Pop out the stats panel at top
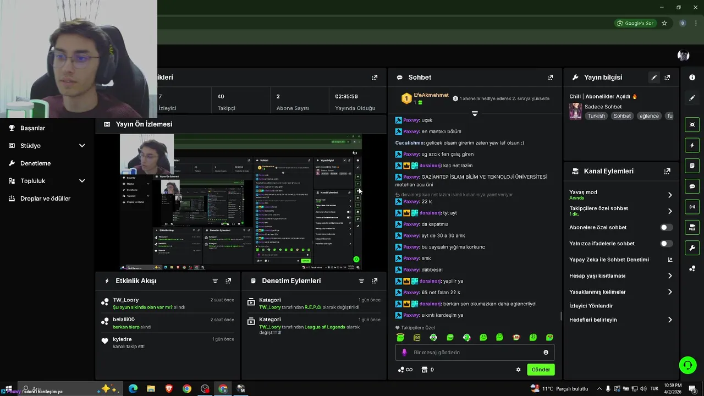Image resolution: width=704 pixels, height=396 pixels. pyautogui.click(x=375, y=78)
